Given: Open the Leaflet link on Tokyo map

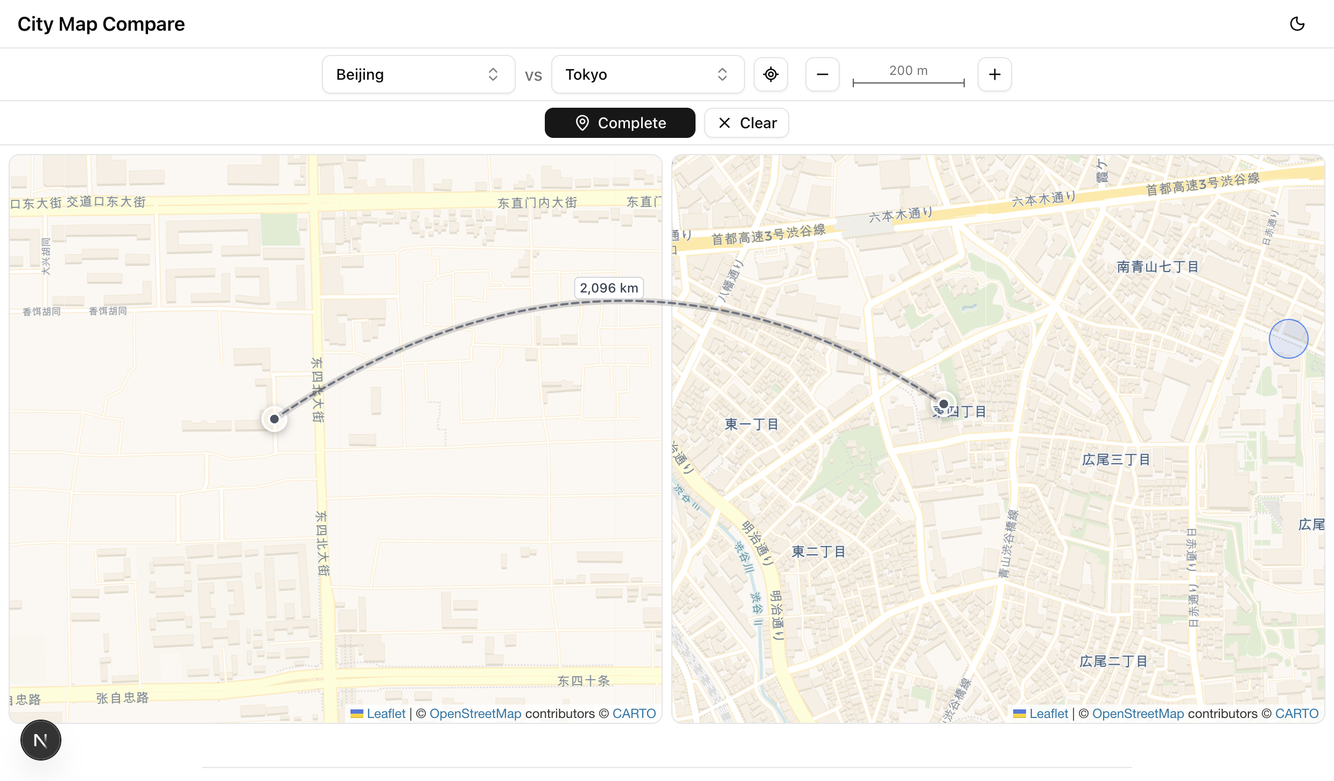Looking at the screenshot, I should pyautogui.click(x=1048, y=713).
